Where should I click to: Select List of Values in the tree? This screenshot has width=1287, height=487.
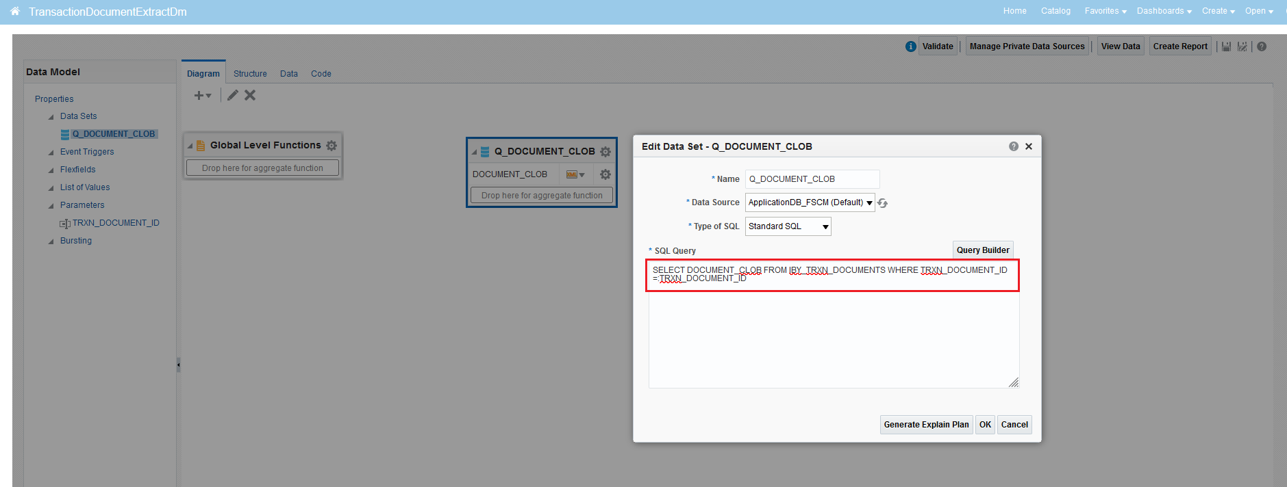85,187
